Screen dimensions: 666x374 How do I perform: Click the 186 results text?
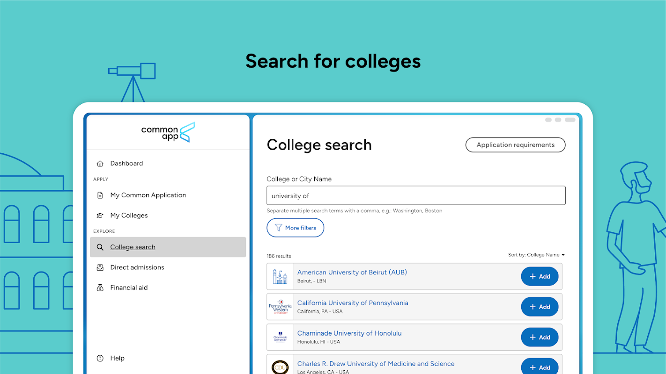pos(279,256)
